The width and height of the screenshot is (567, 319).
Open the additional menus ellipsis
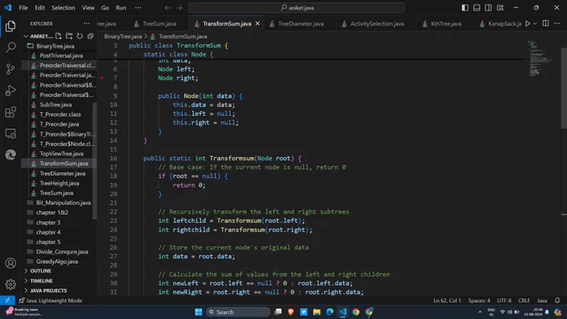coord(138,8)
